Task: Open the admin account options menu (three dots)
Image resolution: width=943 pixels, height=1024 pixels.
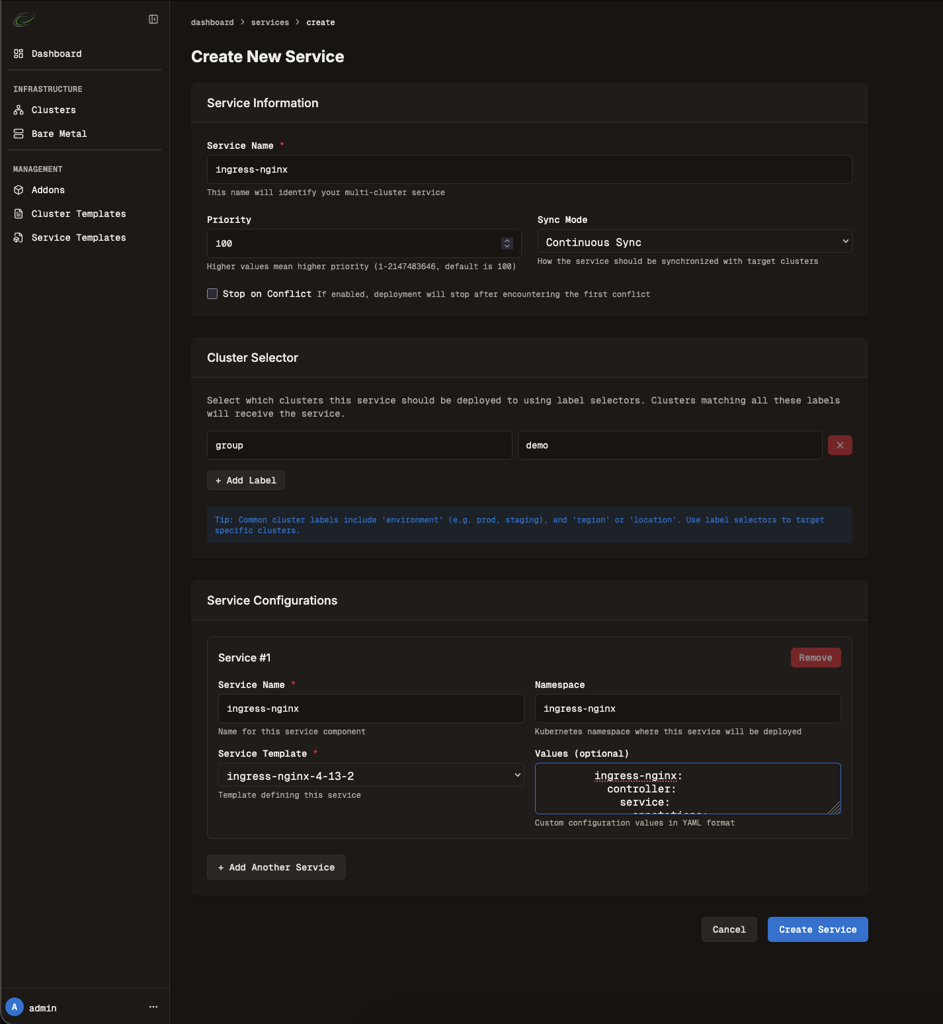Action: point(153,1007)
